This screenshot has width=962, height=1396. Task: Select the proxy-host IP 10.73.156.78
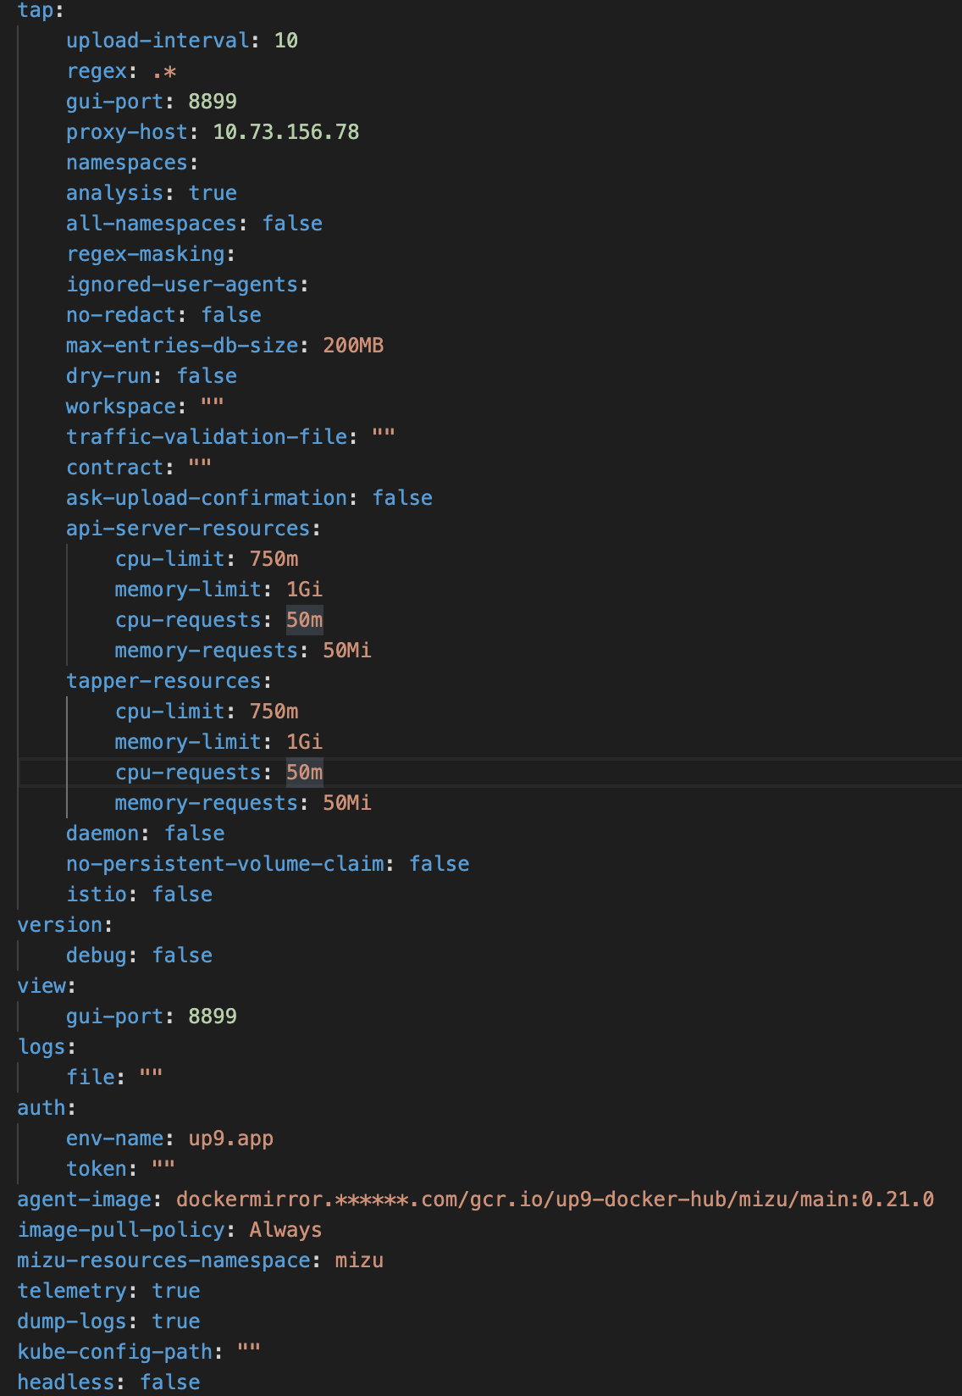coord(286,132)
